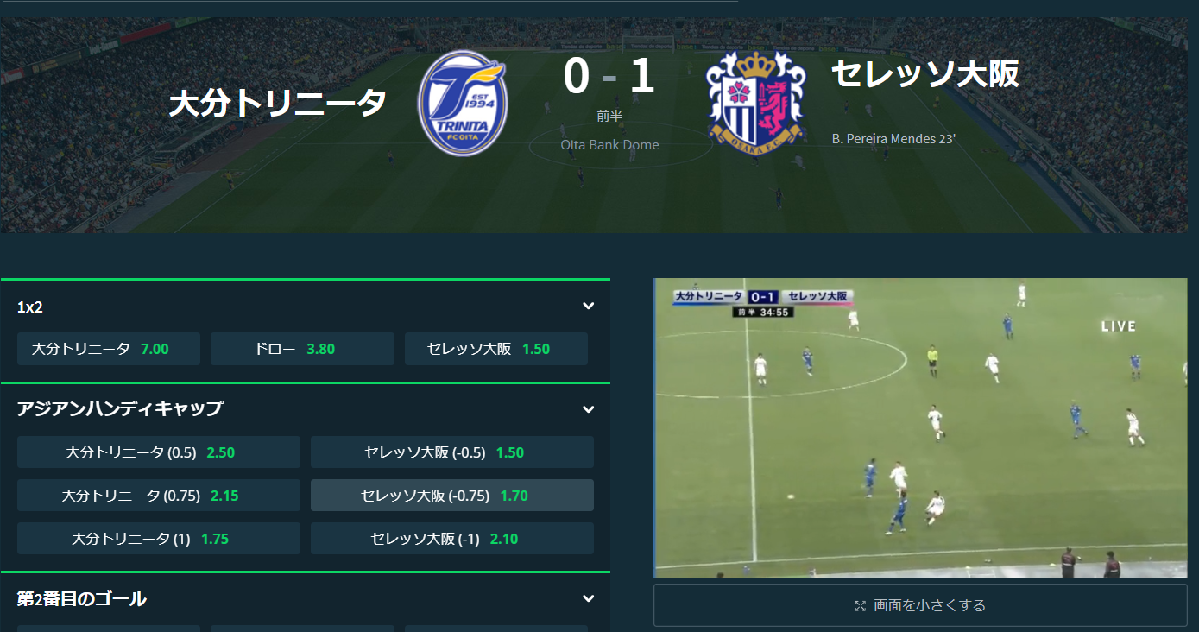Screen dimensions: 1199x632
Task: Pick セレッソ大阪 to win at 1.50
Action: [496, 349]
